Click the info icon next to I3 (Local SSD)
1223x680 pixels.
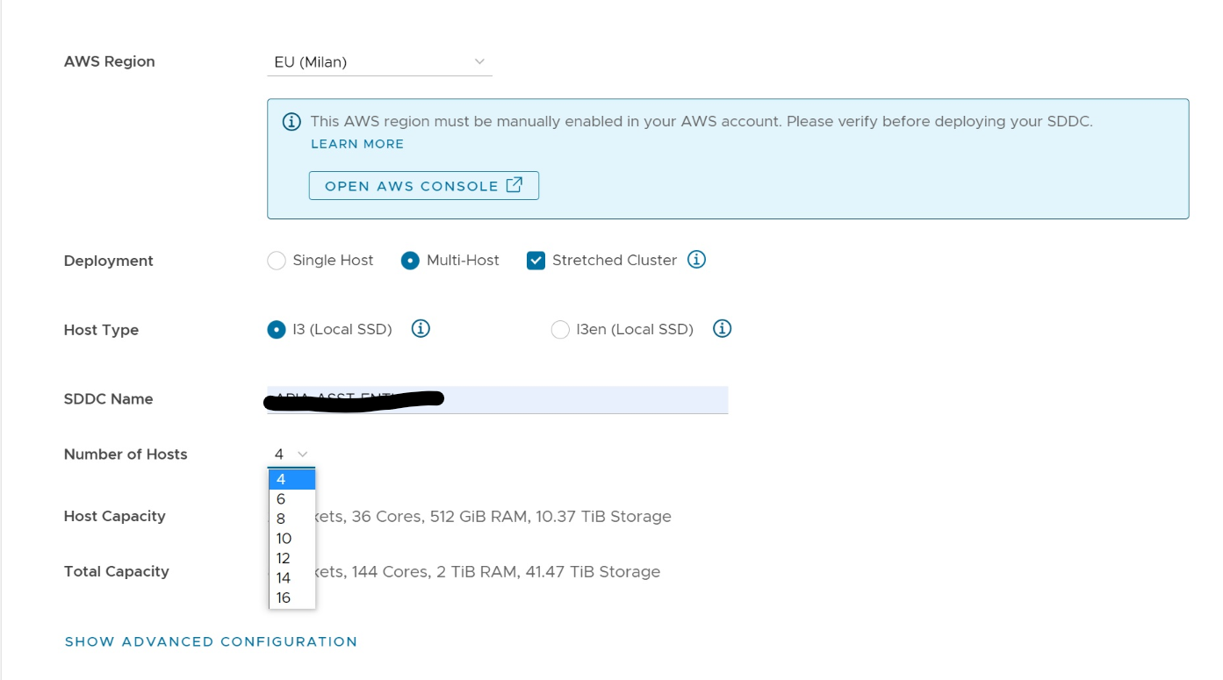coord(421,329)
